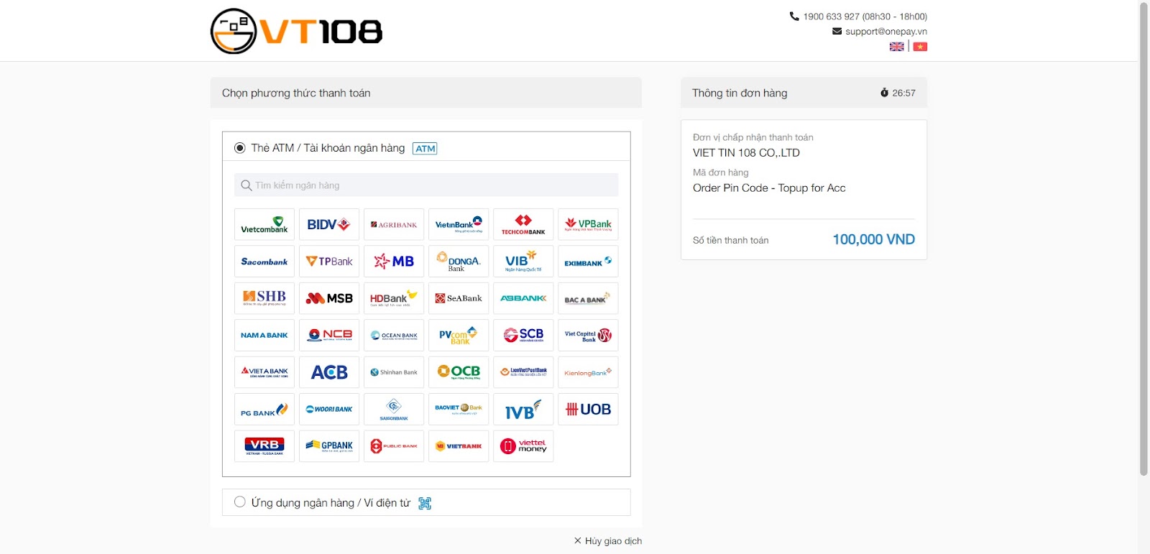The width and height of the screenshot is (1150, 554).
Task: Select the ACB bank logo
Action: coord(329,372)
